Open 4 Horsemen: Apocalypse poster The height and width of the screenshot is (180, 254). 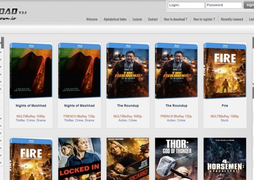[x=225, y=159]
